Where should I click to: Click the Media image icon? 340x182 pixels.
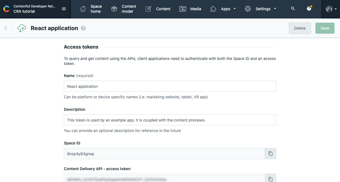tap(182, 9)
